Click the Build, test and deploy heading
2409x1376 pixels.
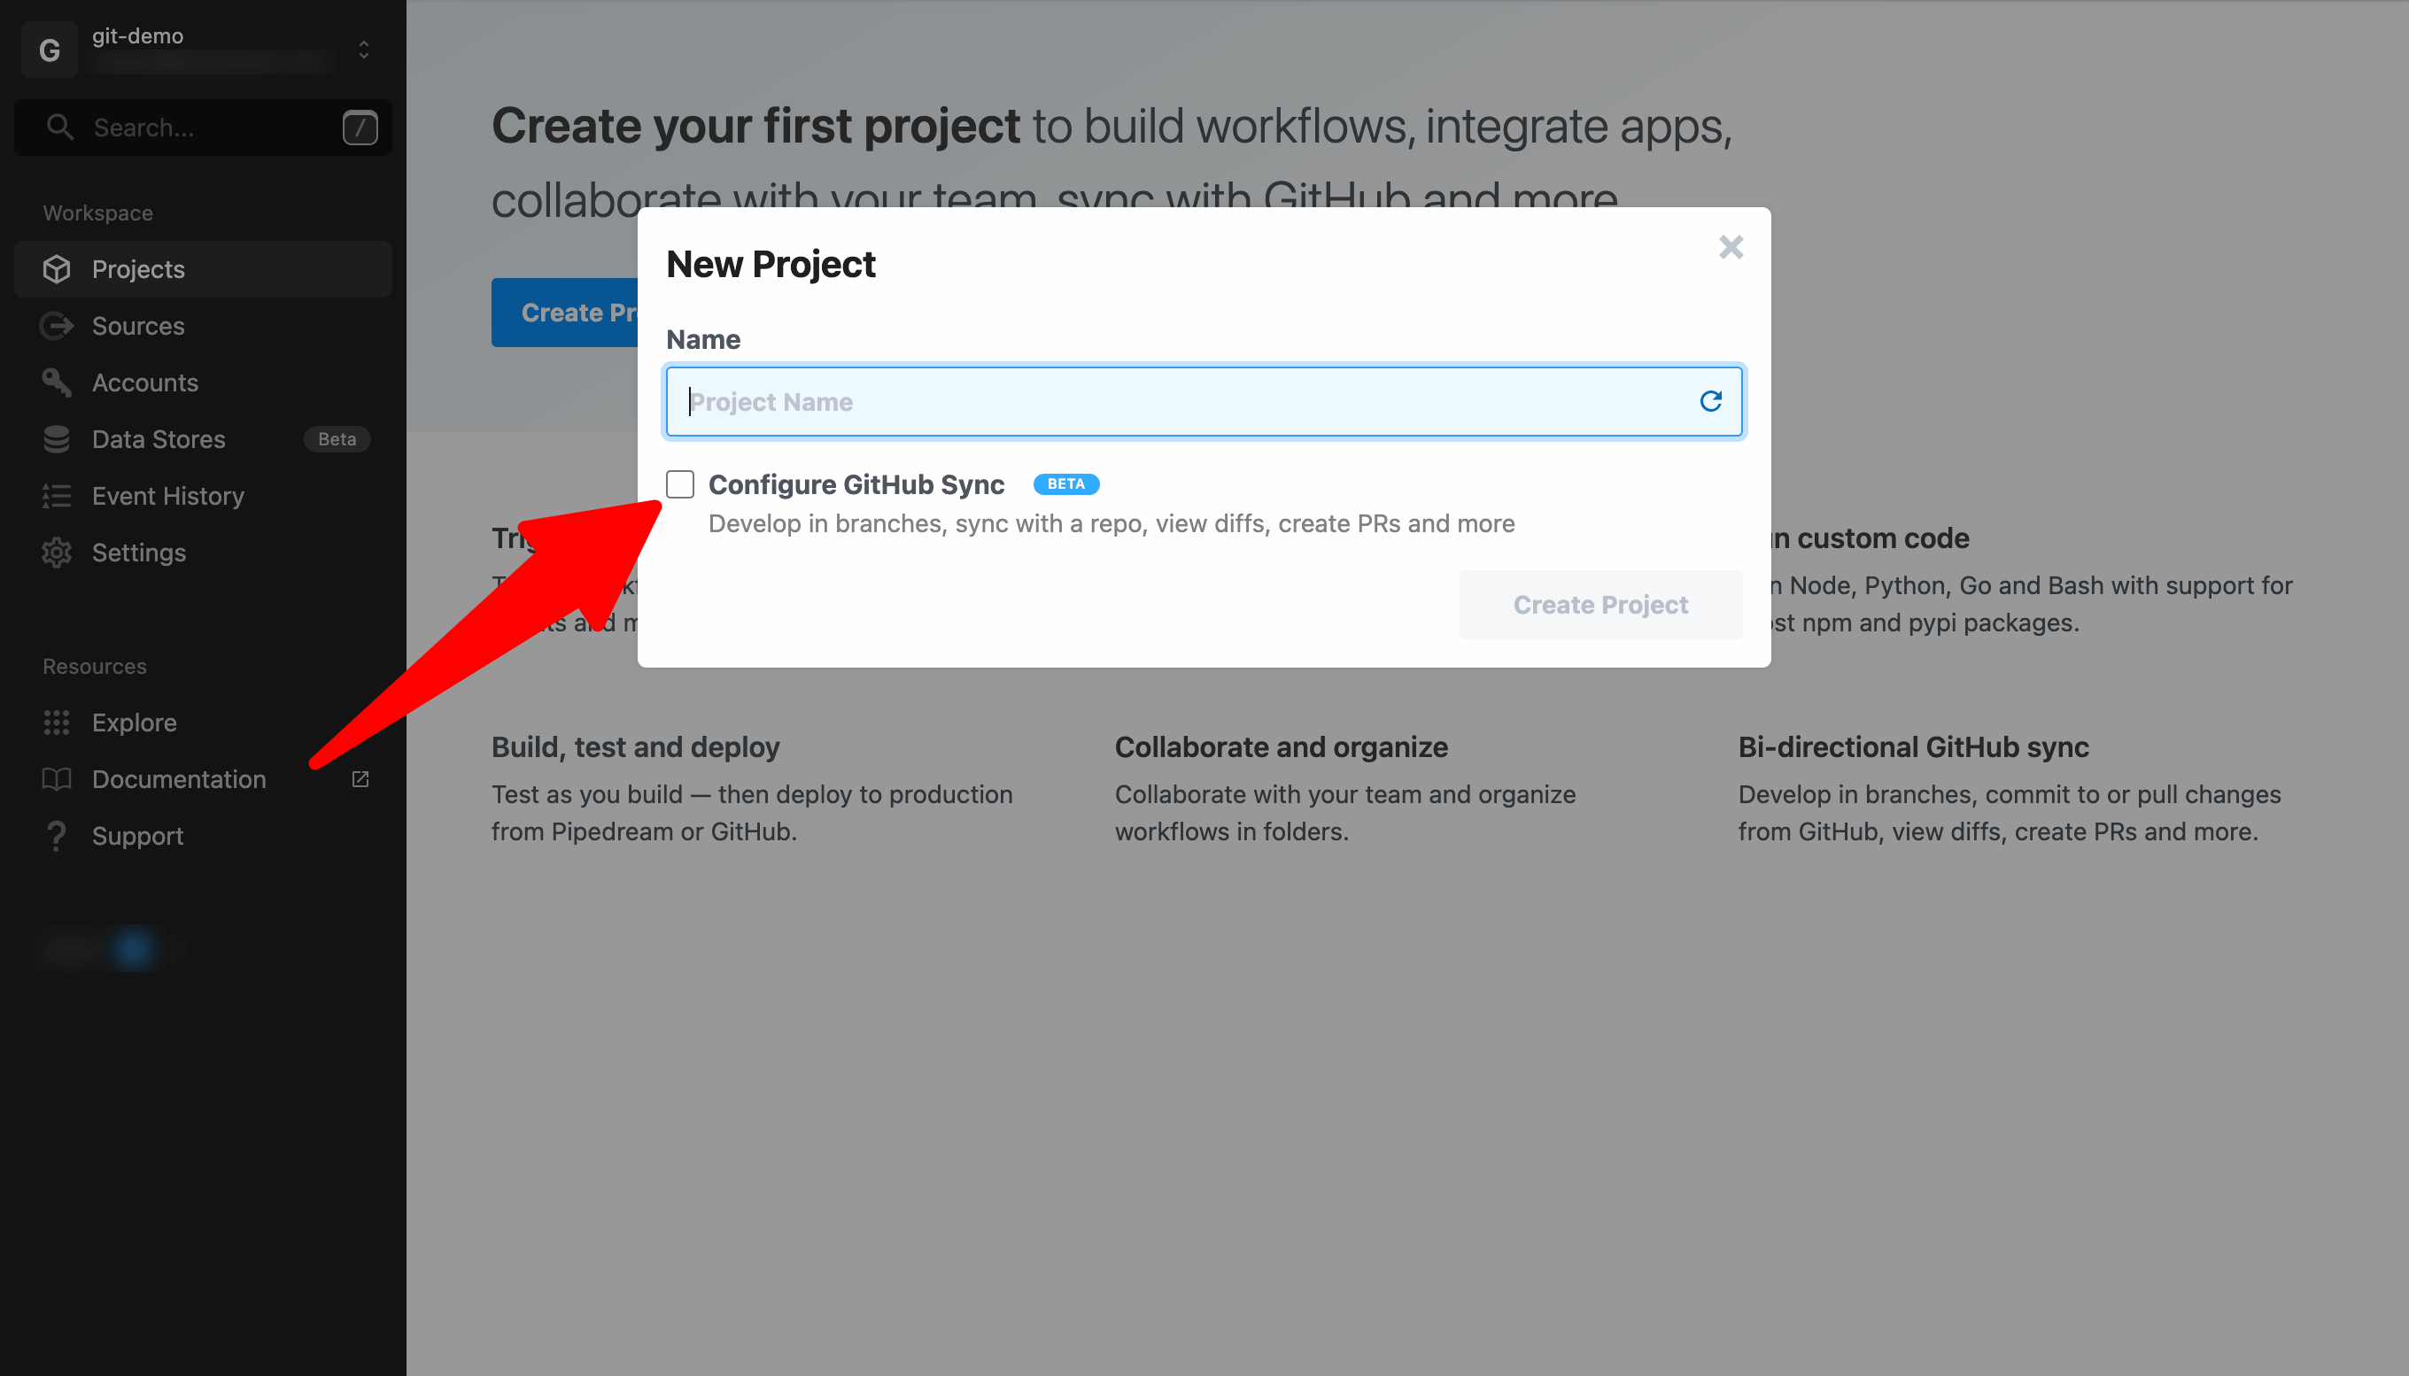(x=635, y=747)
